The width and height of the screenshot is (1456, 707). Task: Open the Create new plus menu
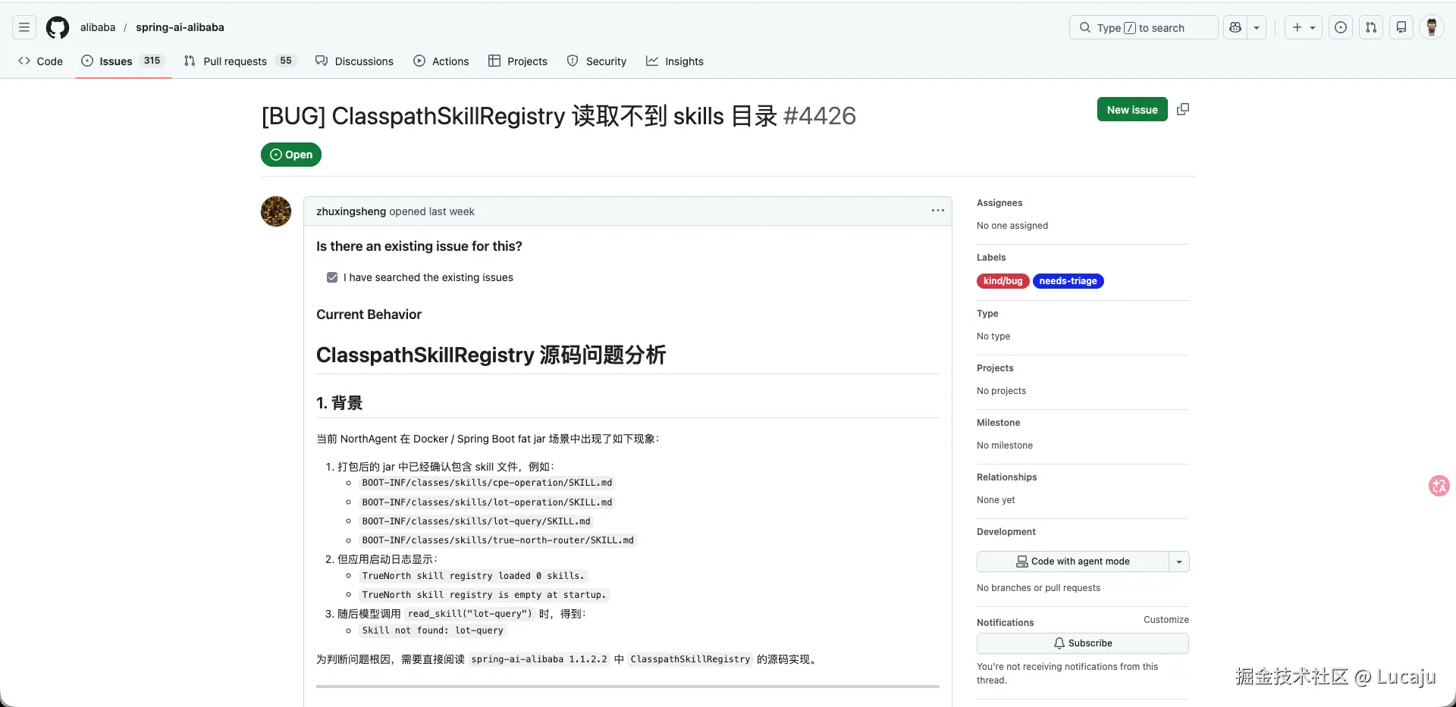point(1304,27)
